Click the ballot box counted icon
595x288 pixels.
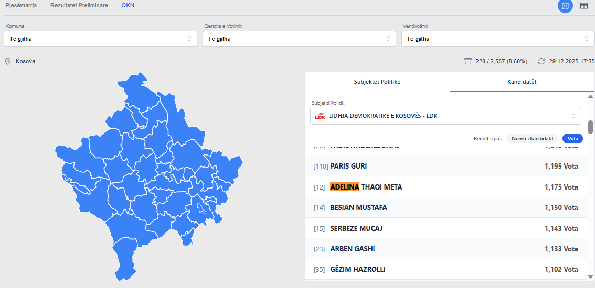467,61
